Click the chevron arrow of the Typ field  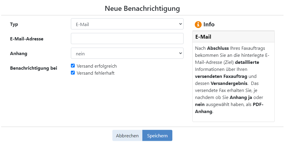click(x=180, y=24)
